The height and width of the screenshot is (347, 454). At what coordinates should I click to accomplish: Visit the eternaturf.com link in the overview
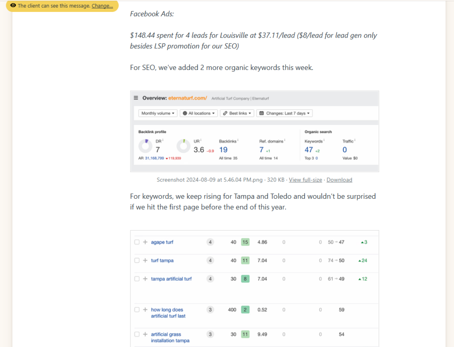186,98
